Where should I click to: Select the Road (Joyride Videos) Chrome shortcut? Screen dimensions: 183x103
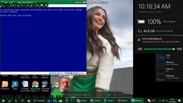[x=35, y=86]
